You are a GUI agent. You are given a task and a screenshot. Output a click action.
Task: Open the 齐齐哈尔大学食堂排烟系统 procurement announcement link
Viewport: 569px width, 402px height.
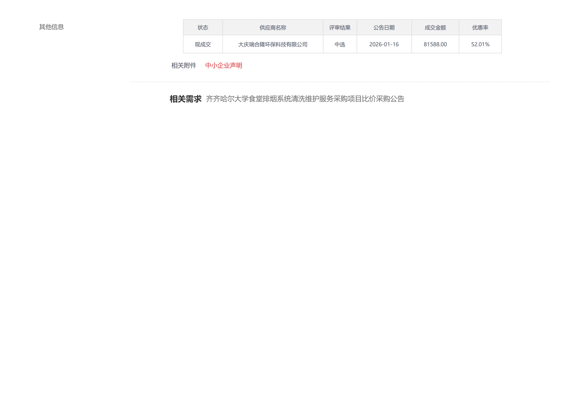305,99
